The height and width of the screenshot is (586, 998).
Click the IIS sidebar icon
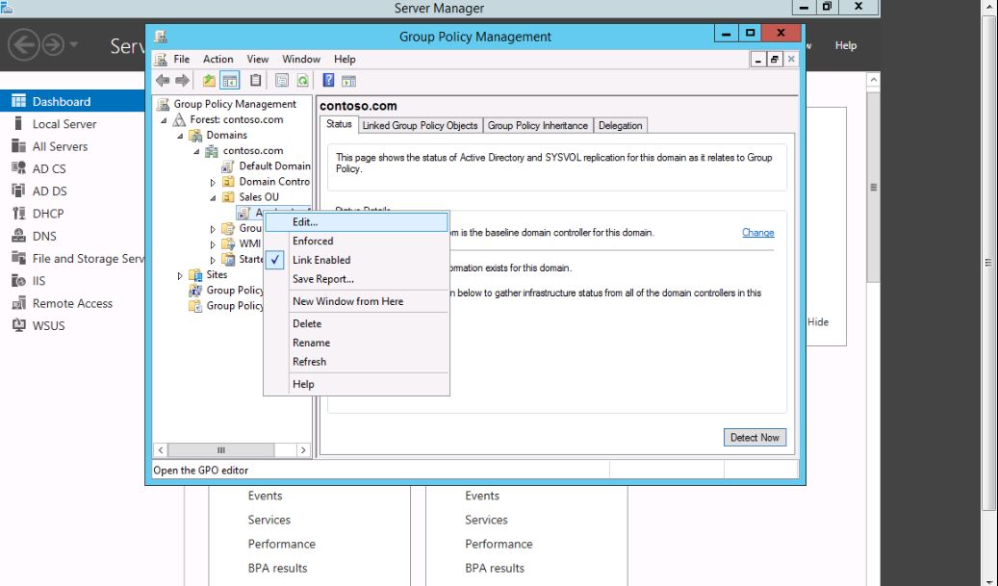click(18, 281)
